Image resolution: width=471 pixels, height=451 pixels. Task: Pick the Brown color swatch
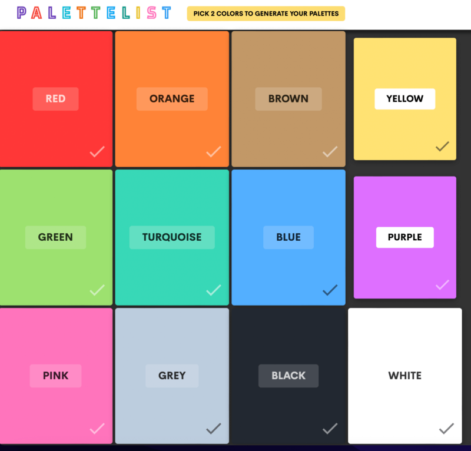click(288, 99)
